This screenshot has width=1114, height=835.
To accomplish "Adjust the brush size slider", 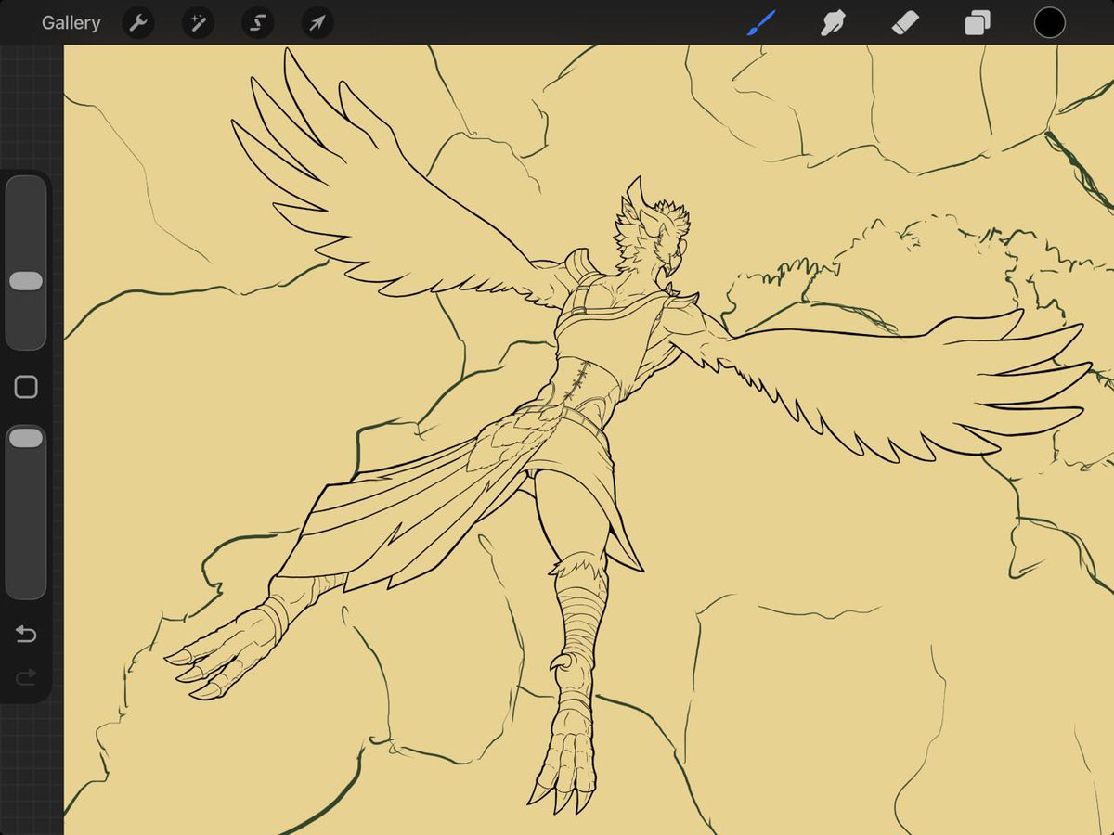I will (x=26, y=280).
